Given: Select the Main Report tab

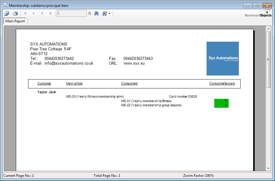Looking at the screenshot, I should (15, 21).
